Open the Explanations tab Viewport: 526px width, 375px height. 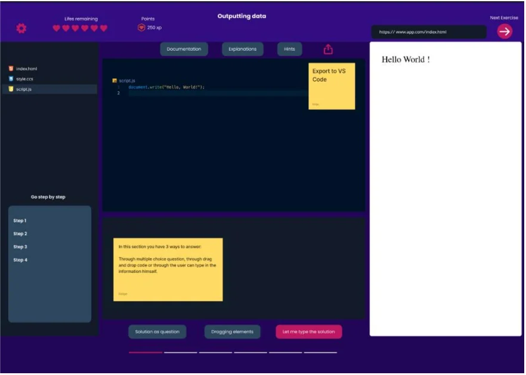click(243, 49)
